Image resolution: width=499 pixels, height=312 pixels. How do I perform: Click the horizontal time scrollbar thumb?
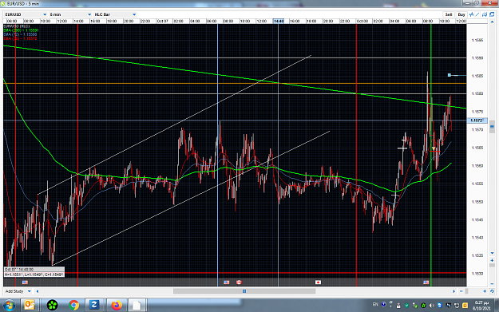tap(244, 291)
